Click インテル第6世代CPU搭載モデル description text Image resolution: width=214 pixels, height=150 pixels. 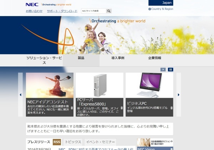point(147,109)
